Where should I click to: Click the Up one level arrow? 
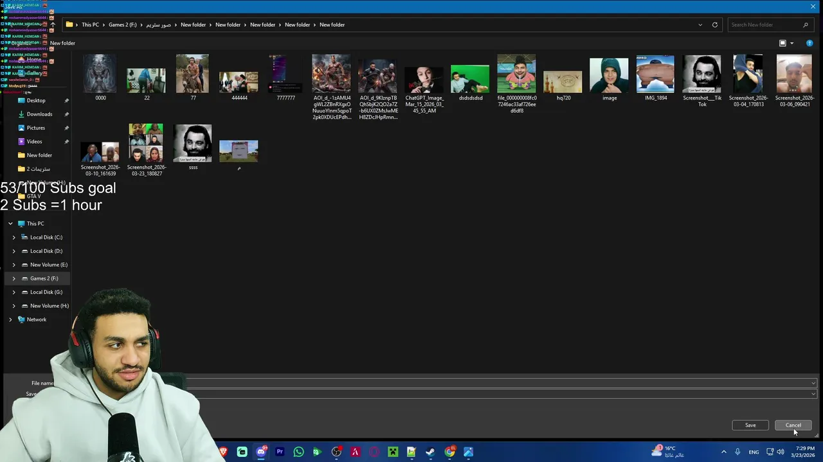53,24
